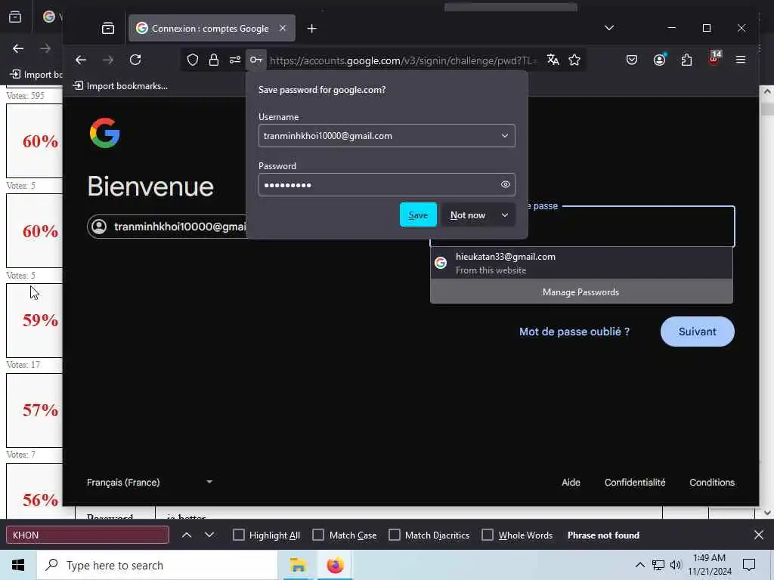Image resolution: width=774 pixels, height=580 pixels.
Task: Open the Aide link
Action: point(571,483)
